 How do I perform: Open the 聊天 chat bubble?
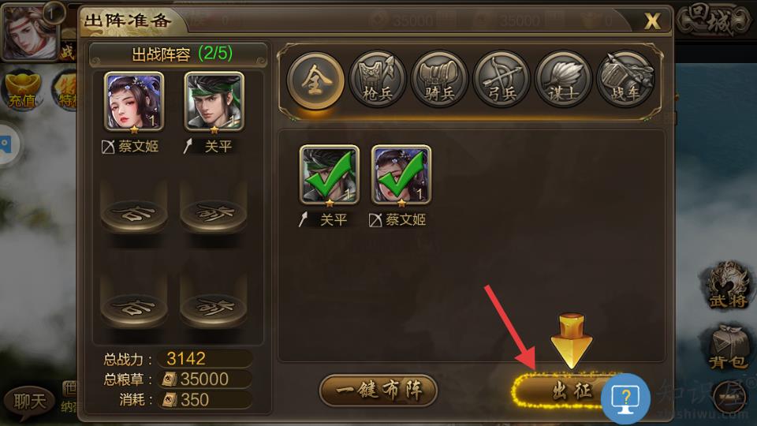29,401
